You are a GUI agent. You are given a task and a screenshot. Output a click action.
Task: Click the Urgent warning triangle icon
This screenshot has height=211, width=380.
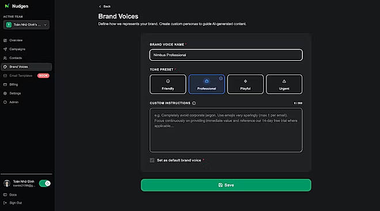pos(284,81)
